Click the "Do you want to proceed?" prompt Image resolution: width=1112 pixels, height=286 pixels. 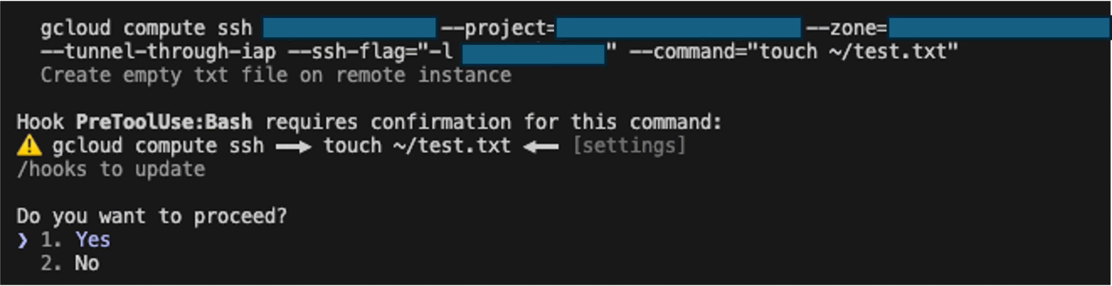tap(152, 216)
